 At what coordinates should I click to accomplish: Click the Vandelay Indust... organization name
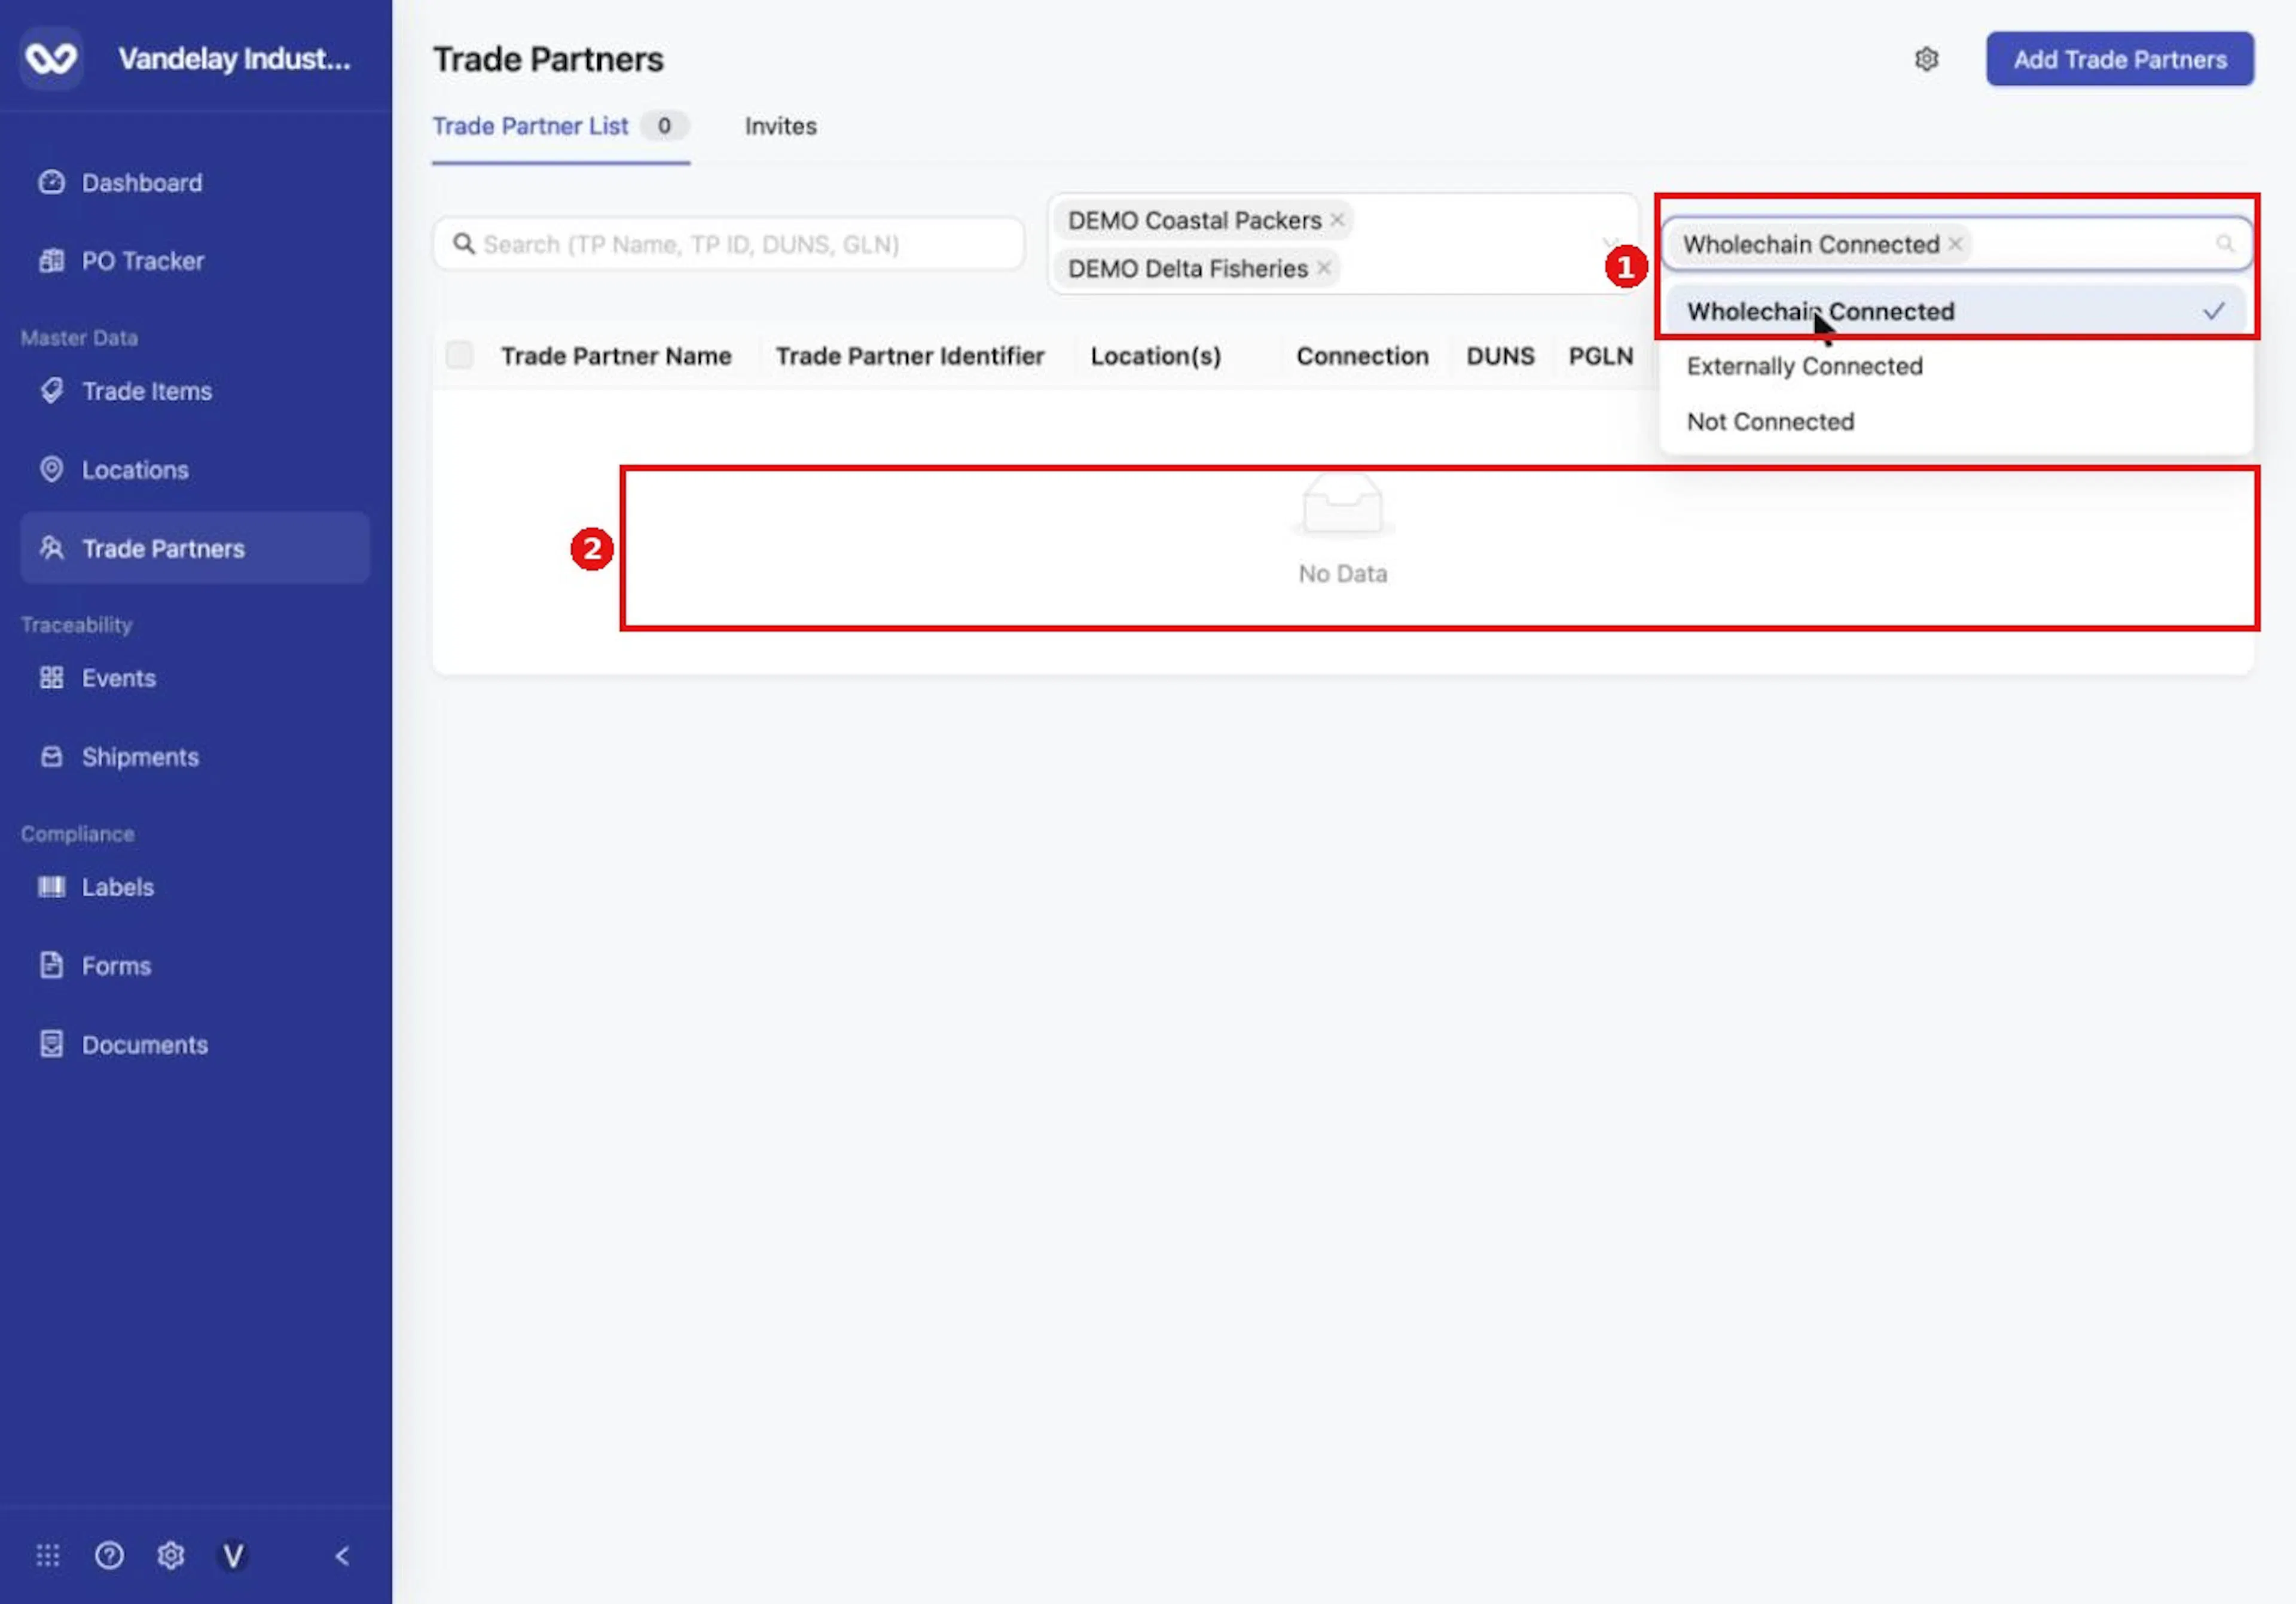[x=234, y=59]
